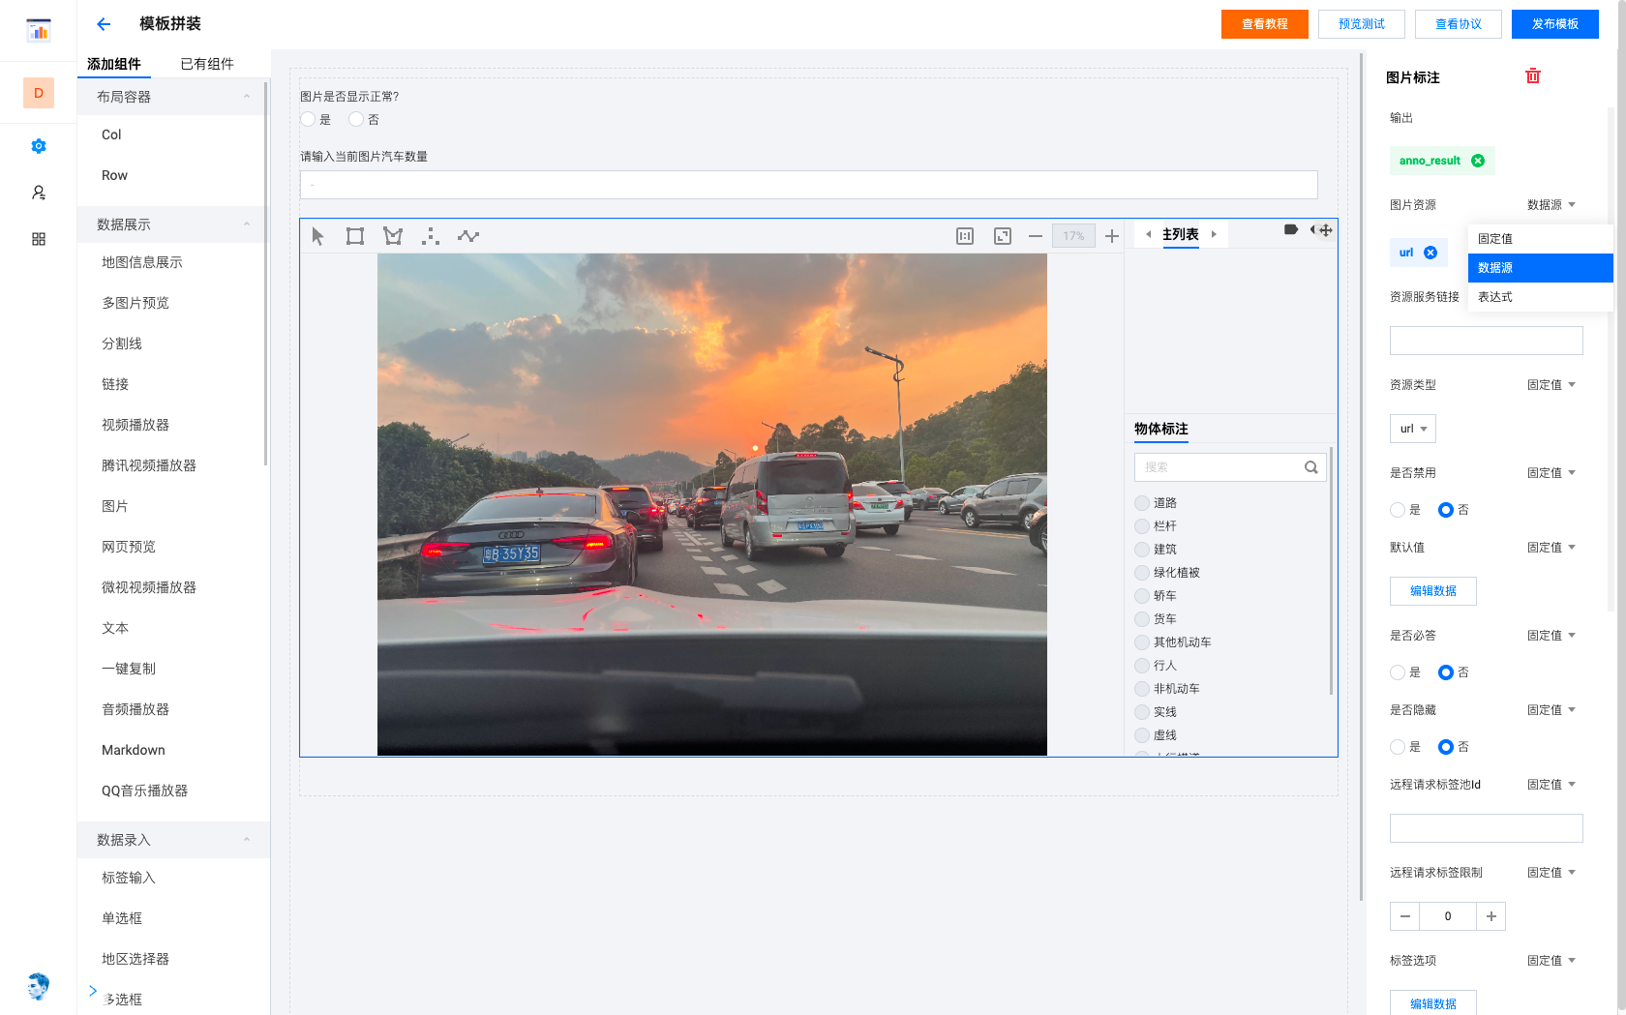The image size is (1626, 1015).
Task: Increase 远程请求标签限制 with plus stepper
Action: (1491, 916)
